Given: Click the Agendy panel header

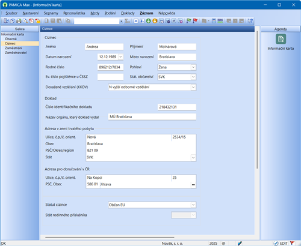Looking at the screenshot, I should [281, 29].
